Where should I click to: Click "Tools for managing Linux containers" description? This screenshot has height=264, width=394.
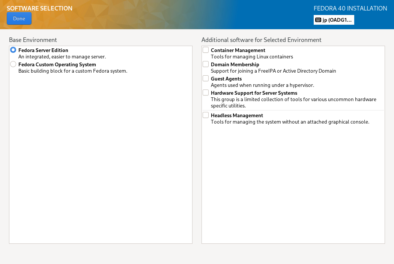252,57
